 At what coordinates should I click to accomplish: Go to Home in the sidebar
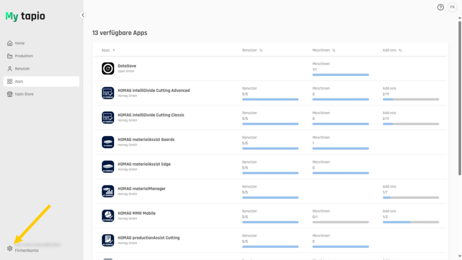pos(41,43)
